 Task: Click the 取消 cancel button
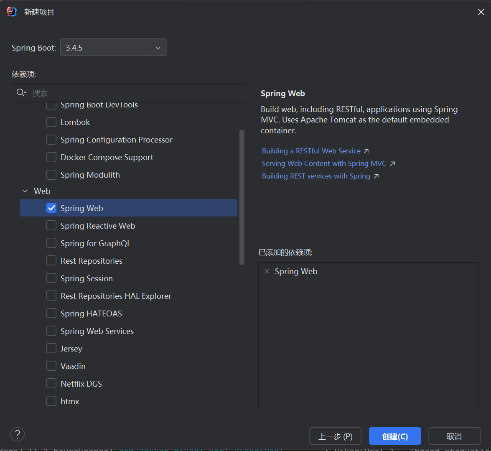454,436
